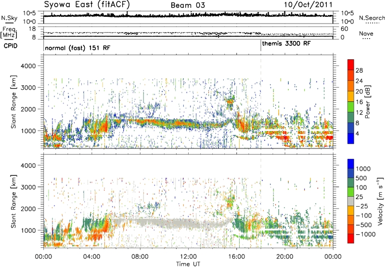Click the "Nave" legend label
Viewport: 385px width, 267px height.
(366, 34)
